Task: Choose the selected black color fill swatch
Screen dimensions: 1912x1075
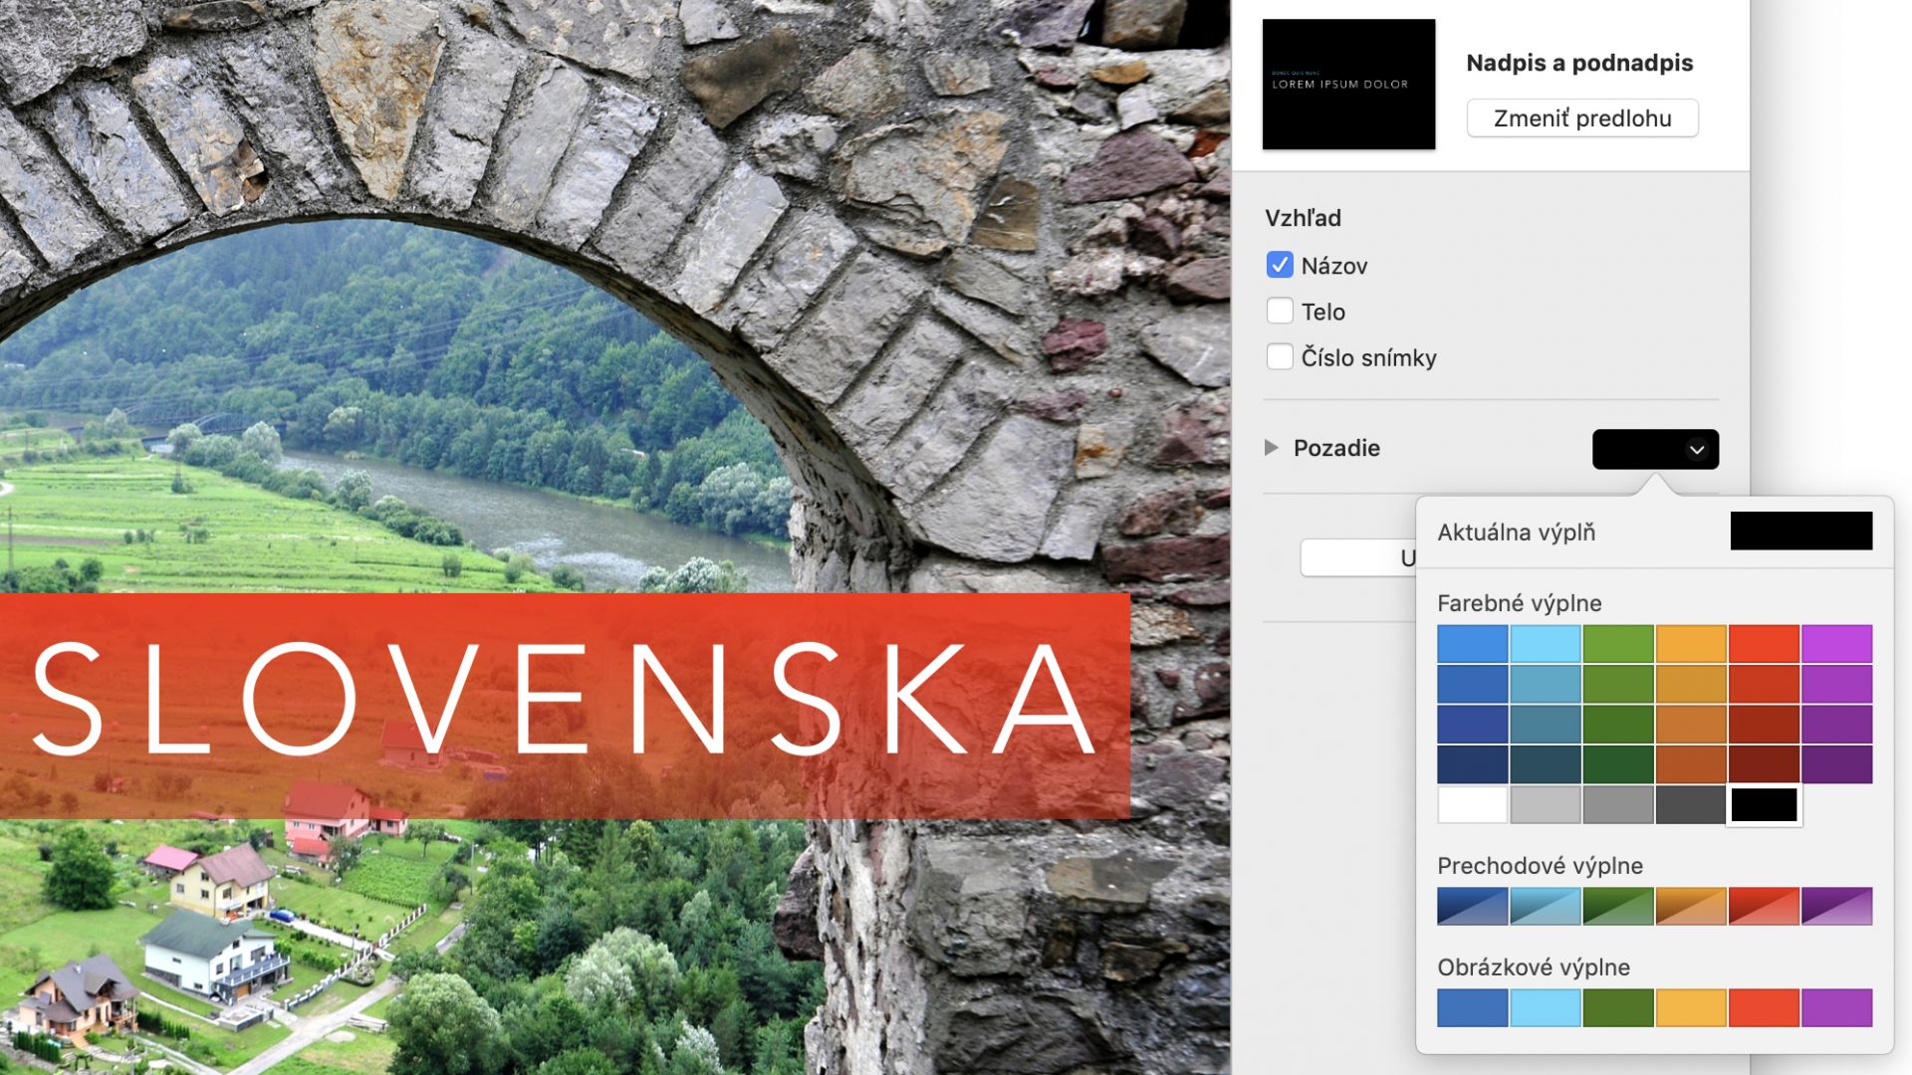Action: tap(1764, 804)
